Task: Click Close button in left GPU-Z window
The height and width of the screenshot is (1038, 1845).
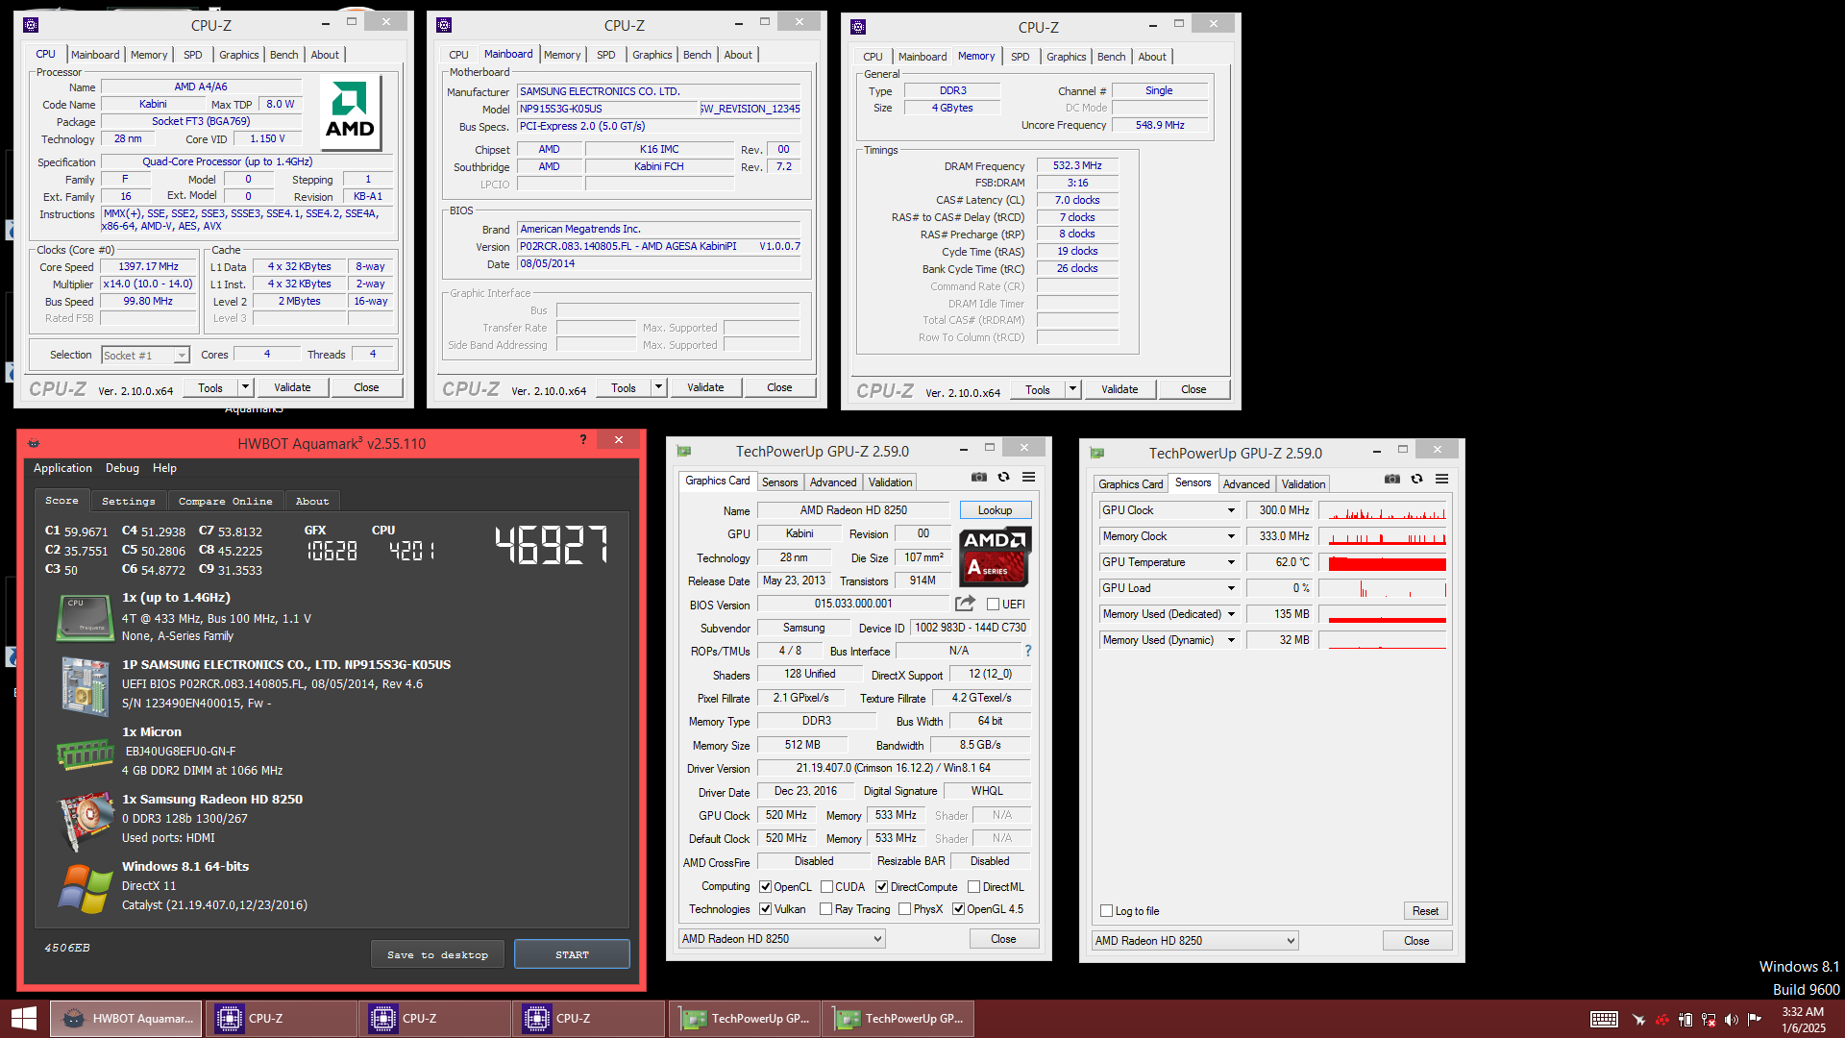Action: pos(1003,939)
